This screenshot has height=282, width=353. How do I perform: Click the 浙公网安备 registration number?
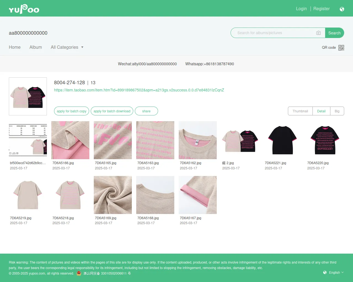(x=107, y=273)
